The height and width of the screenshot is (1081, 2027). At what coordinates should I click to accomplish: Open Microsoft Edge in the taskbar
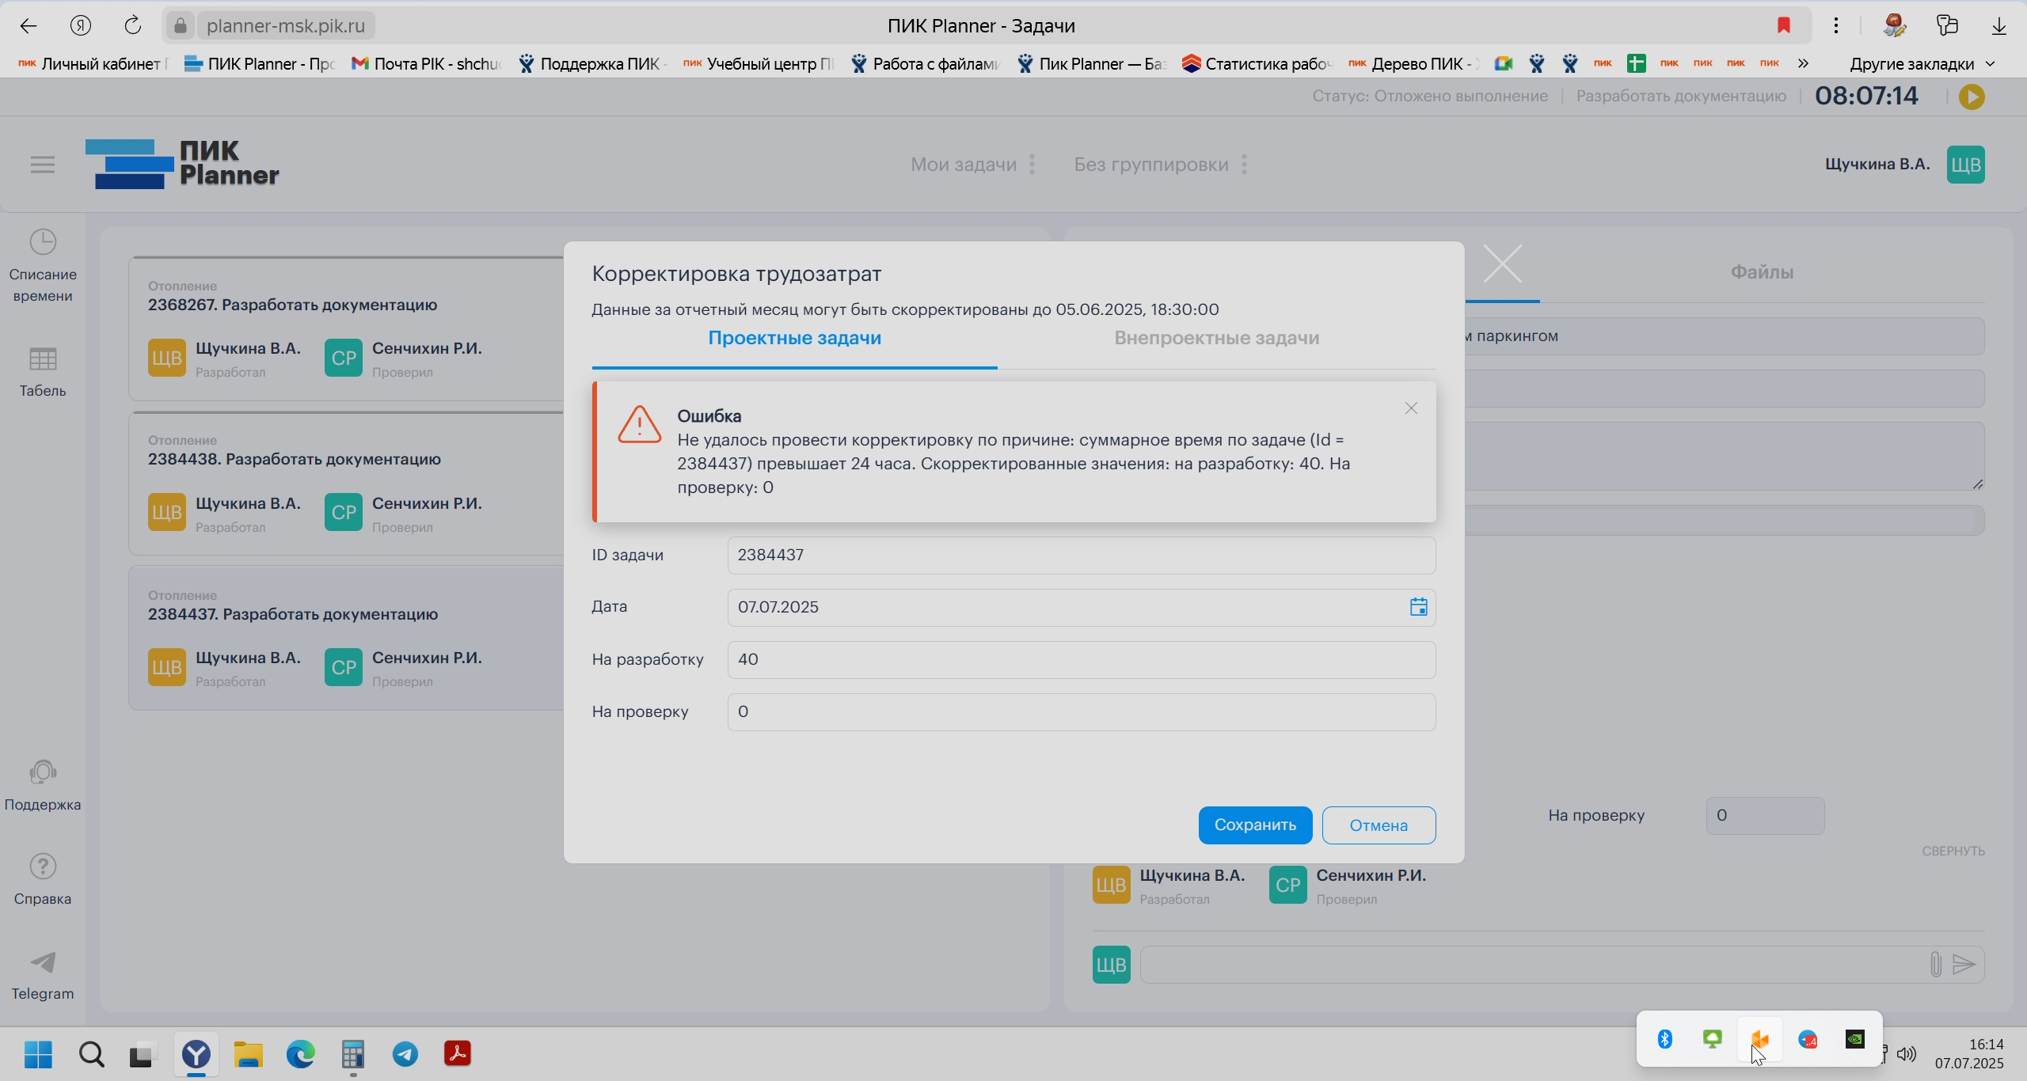click(x=301, y=1054)
